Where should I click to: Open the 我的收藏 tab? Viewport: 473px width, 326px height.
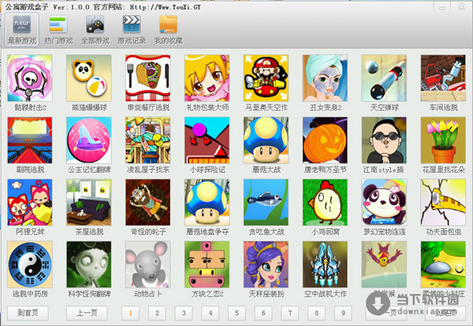click(x=169, y=30)
